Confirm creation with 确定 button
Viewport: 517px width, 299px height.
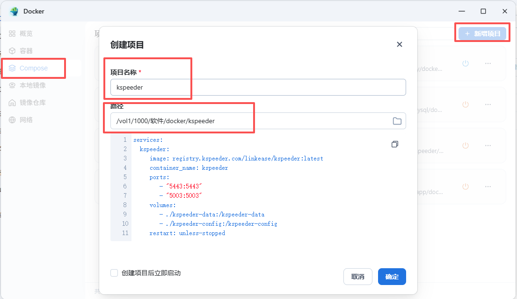coord(392,277)
